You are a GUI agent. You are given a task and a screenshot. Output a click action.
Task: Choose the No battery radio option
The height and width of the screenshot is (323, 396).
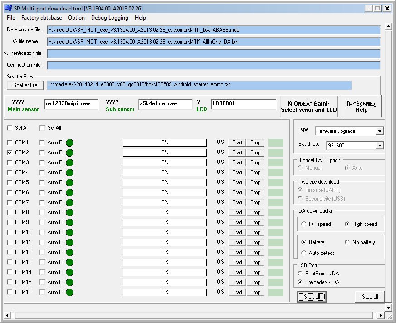tap(347, 242)
